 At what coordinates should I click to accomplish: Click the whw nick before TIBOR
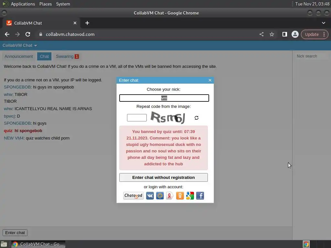(x=8, y=95)
